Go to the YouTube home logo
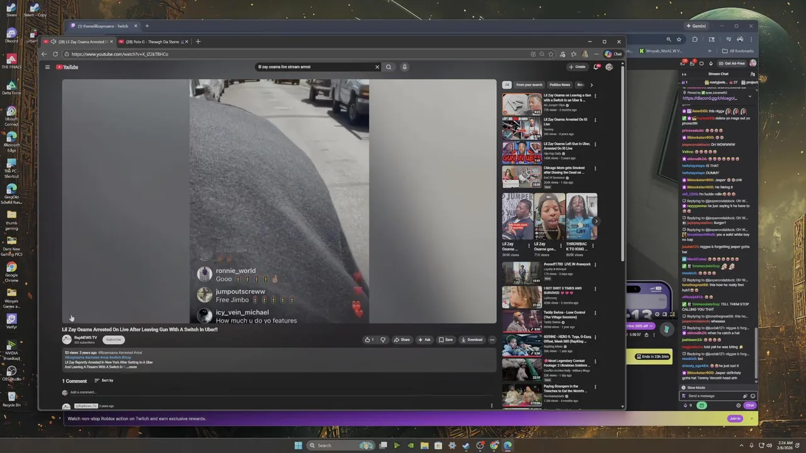806x453 pixels. click(67, 67)
